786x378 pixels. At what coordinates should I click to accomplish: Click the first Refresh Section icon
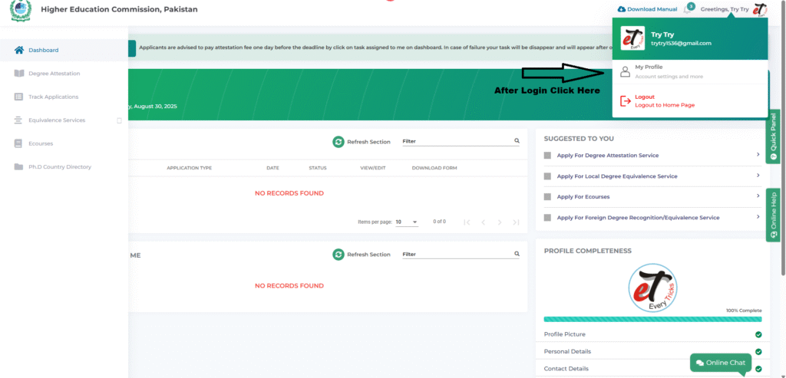click(338, 142)
